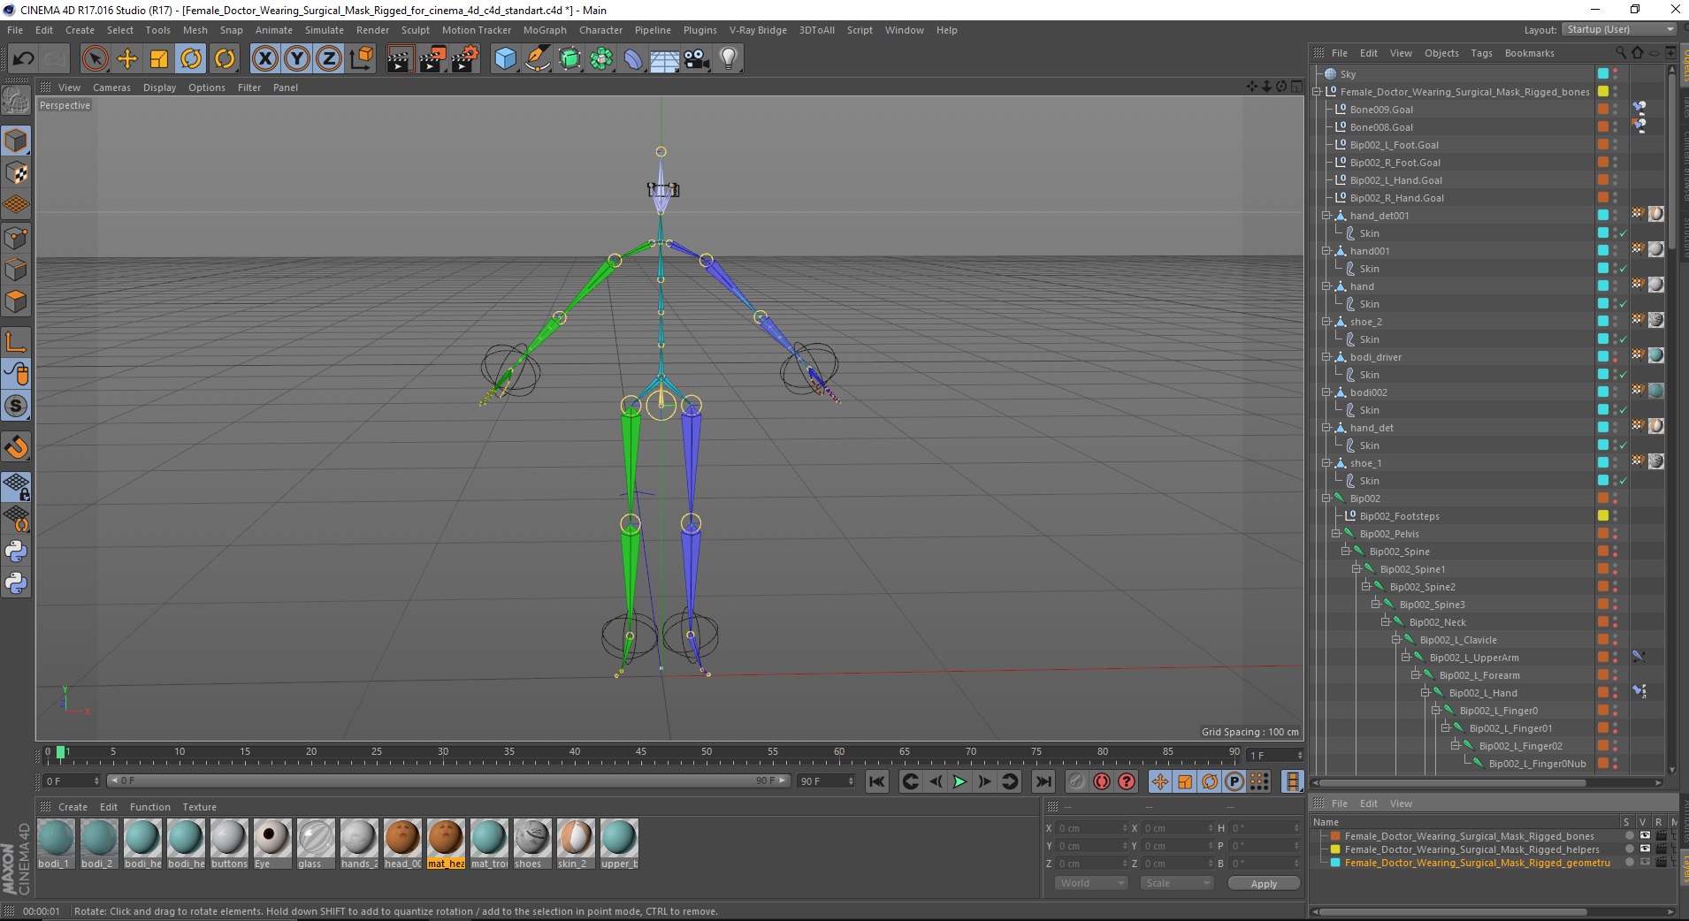This screenshot has height=921, width=1689.
Task: Switch to Points mode
Action: click(16, 237)
